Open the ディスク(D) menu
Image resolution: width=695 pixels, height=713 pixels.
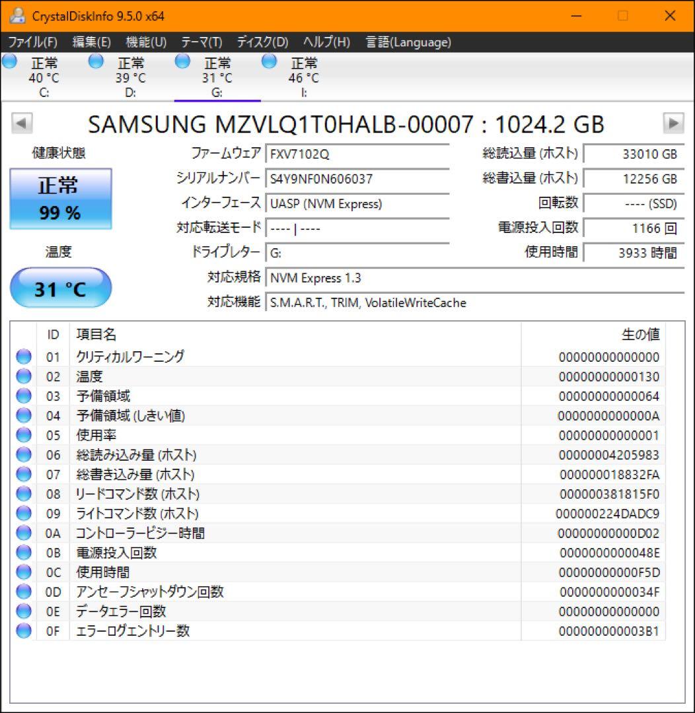263,42
